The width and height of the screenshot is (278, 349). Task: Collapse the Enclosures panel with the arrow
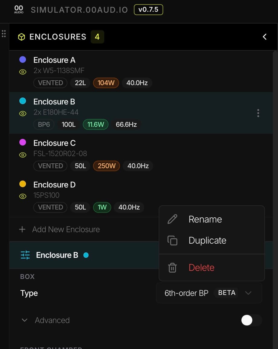pyautogui.click(x=264, y=37)
